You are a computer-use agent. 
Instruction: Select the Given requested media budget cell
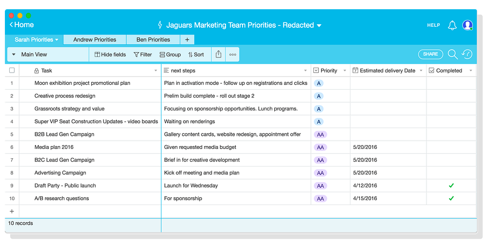tap(236, 147)
